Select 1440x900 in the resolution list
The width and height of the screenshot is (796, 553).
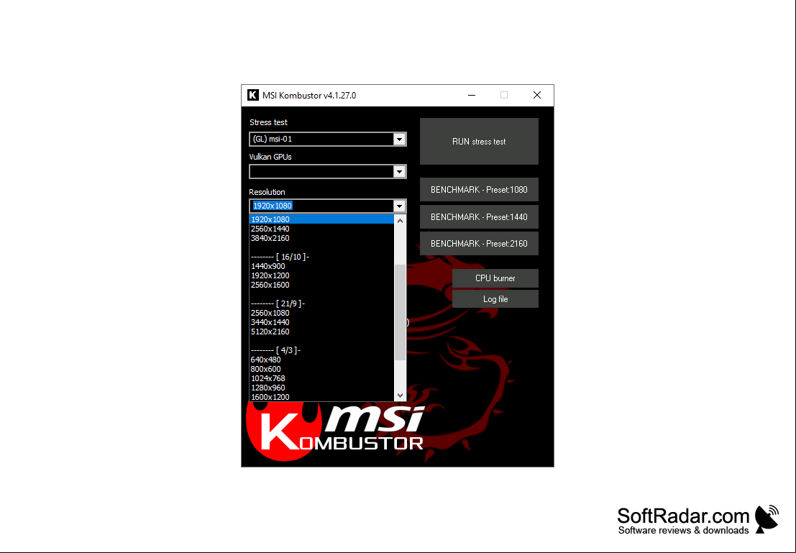coord(321,266)
